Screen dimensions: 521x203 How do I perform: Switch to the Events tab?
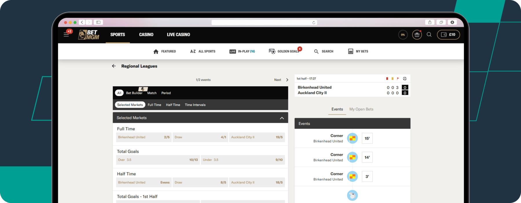tap(337, 109)
